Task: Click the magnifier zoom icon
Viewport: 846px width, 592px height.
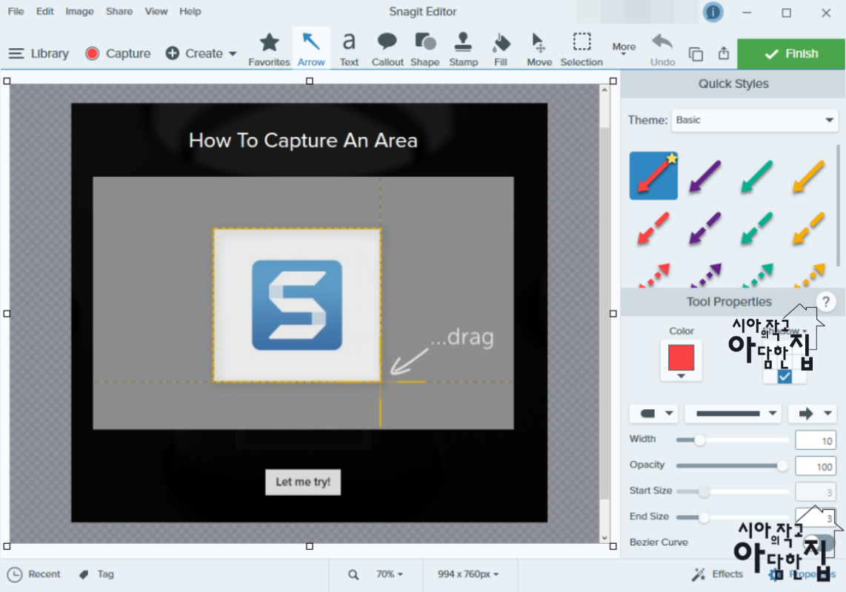Action: (353, 575)
